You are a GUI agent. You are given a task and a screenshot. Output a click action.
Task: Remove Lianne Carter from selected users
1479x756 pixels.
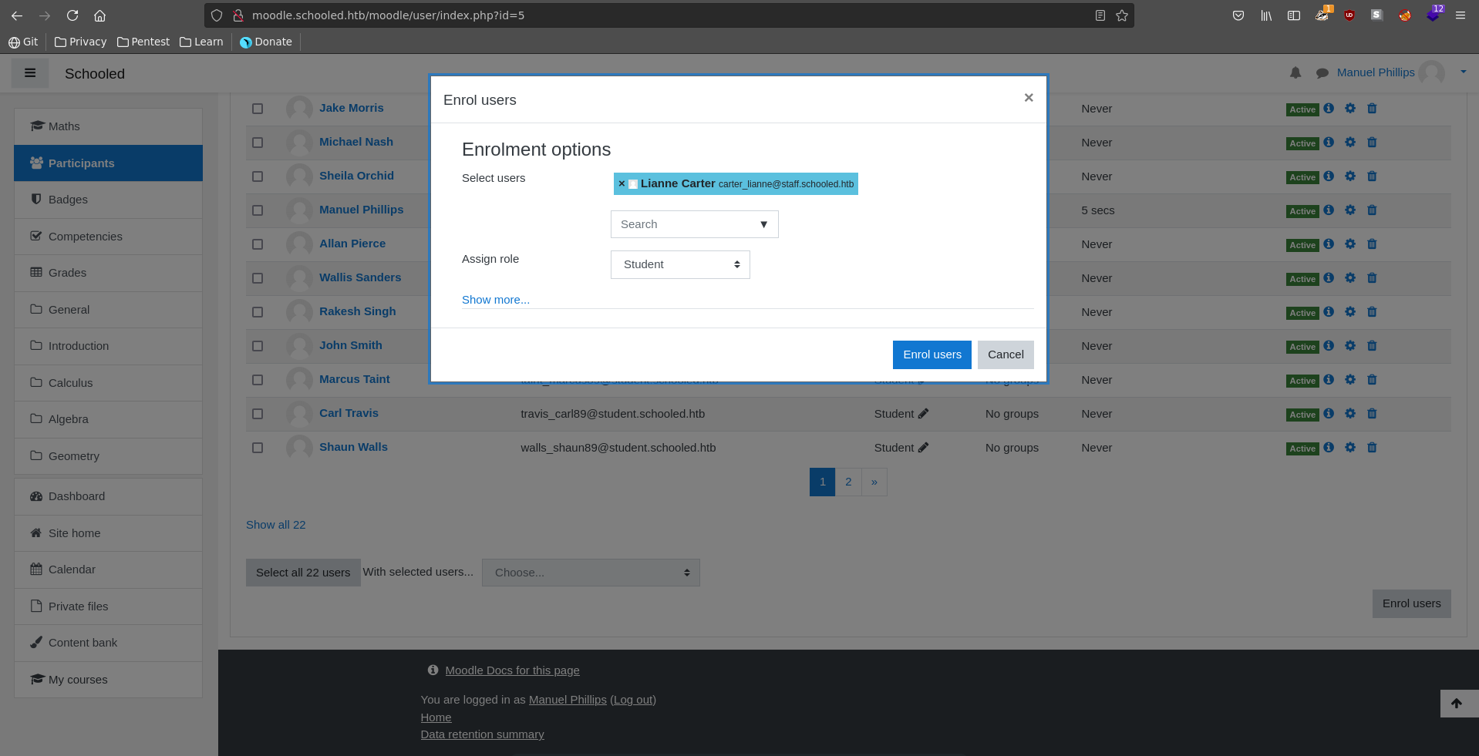point(622,184)
